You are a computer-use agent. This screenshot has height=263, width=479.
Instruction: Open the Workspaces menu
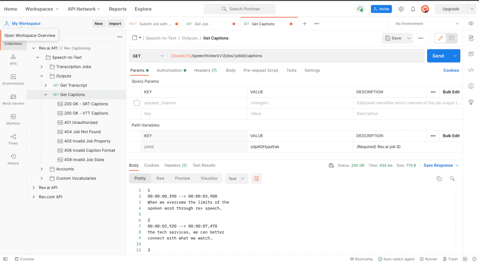point(42,9)
